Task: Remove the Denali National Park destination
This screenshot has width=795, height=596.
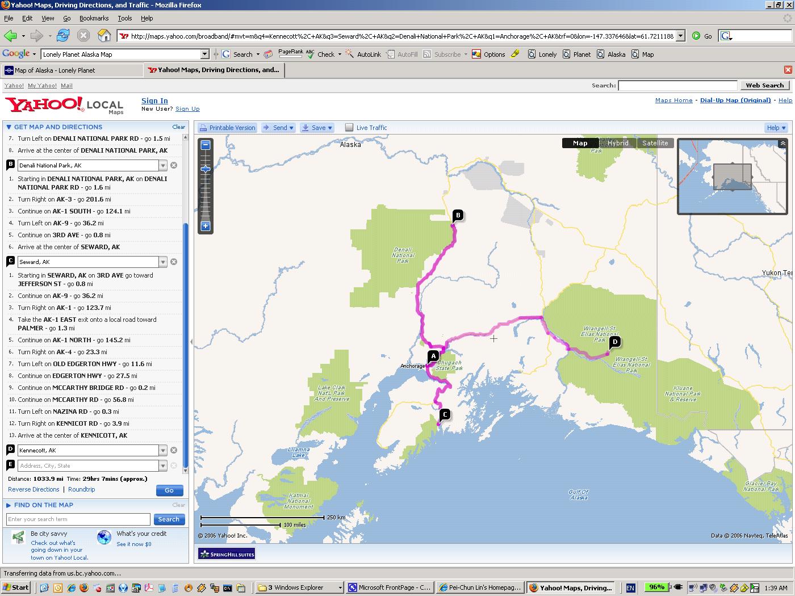Action: [174, 165]
